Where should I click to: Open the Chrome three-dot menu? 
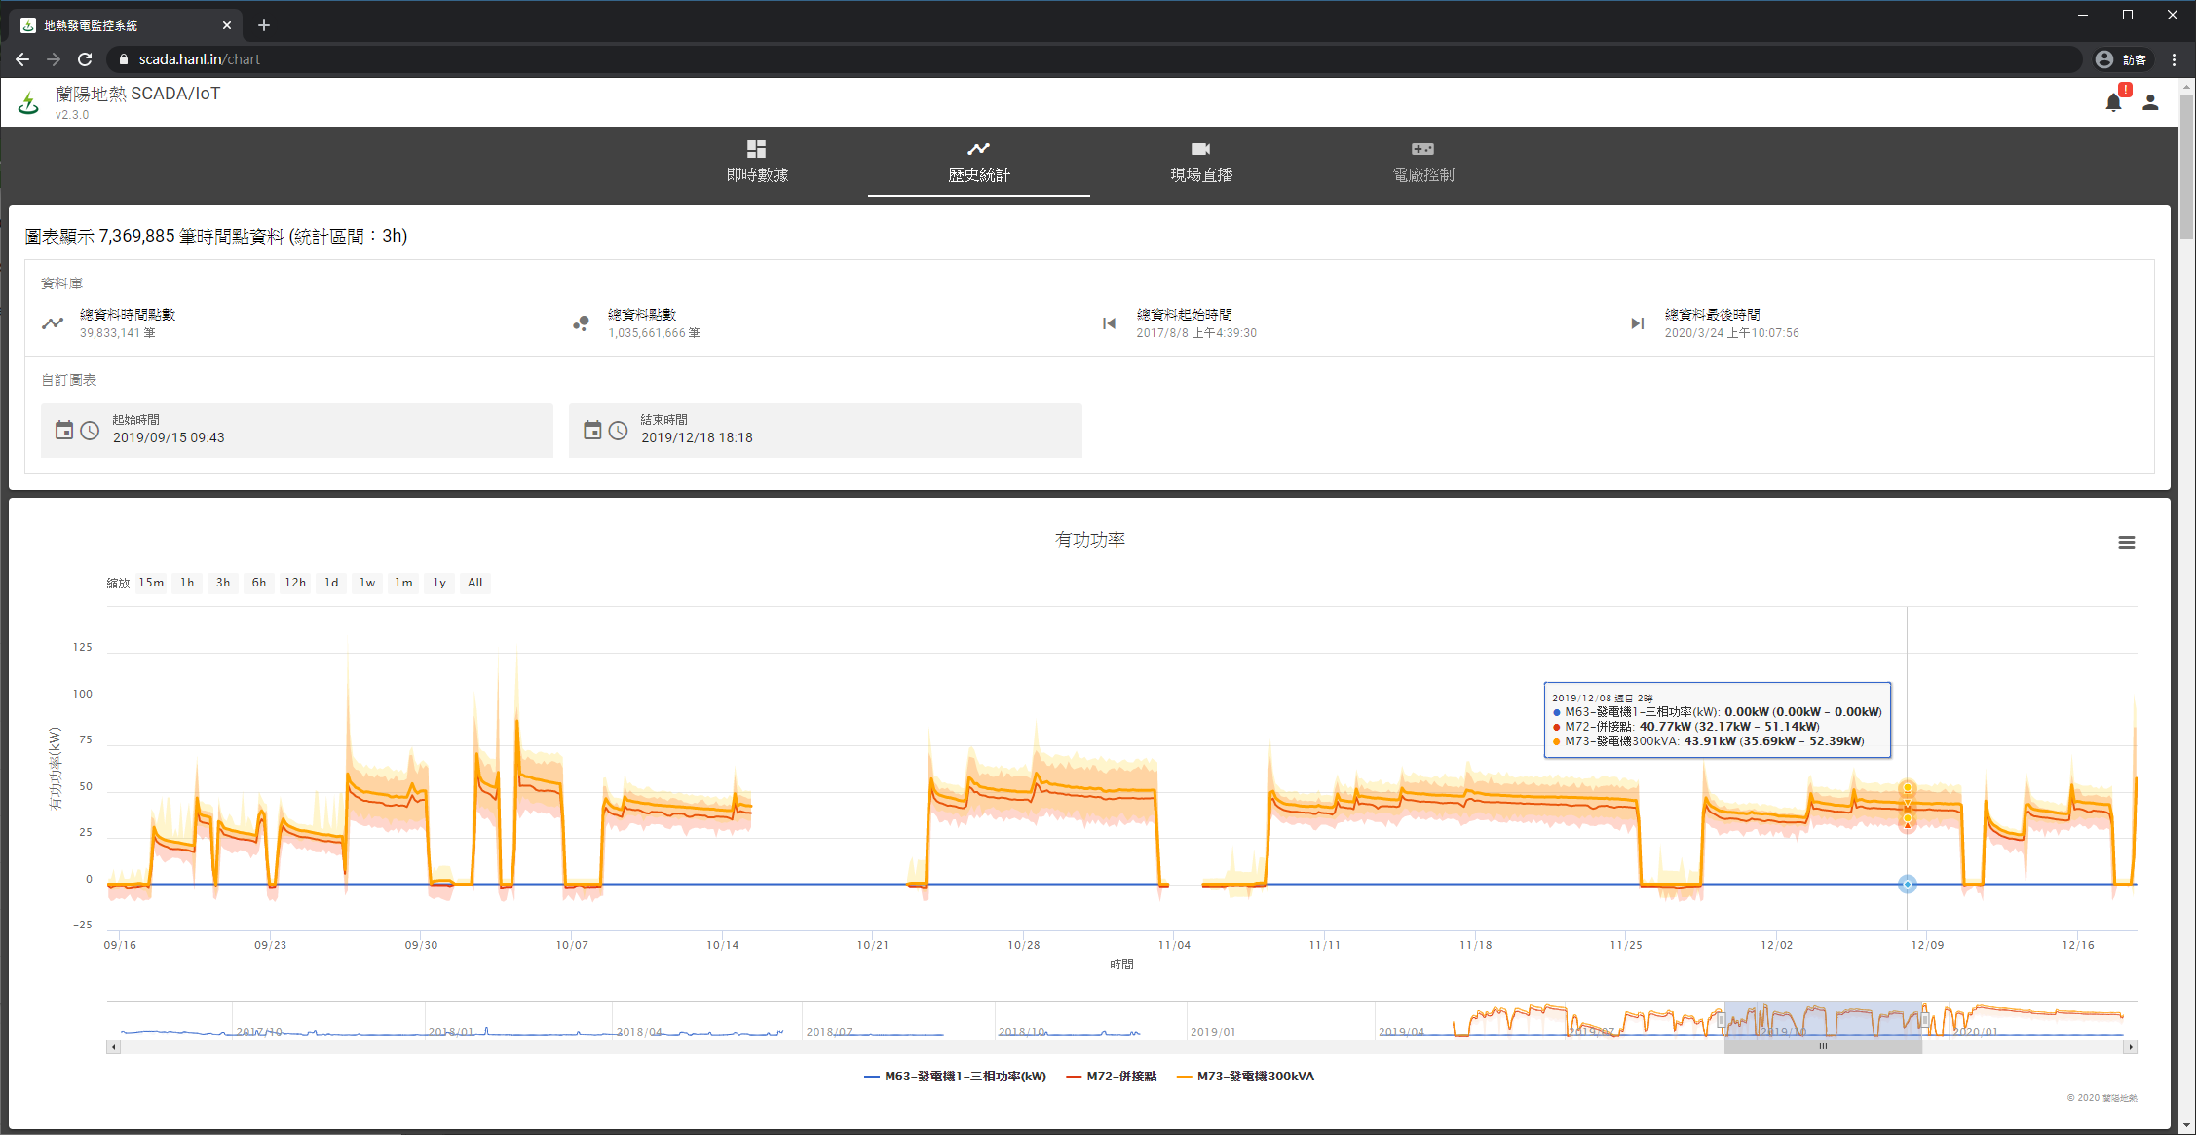(2173, 59)
